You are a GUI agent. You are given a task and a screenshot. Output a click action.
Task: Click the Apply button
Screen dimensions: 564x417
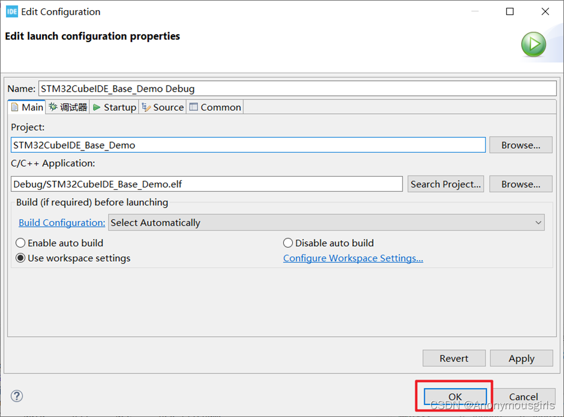pyautogui.click(x=521, y=358)
